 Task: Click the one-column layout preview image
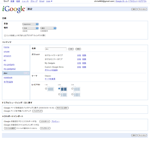51,89
